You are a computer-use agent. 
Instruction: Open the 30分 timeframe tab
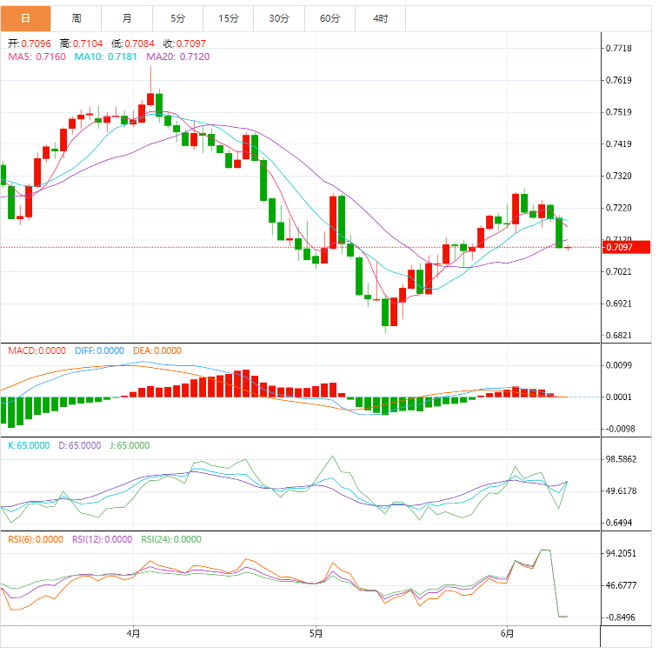279,18
